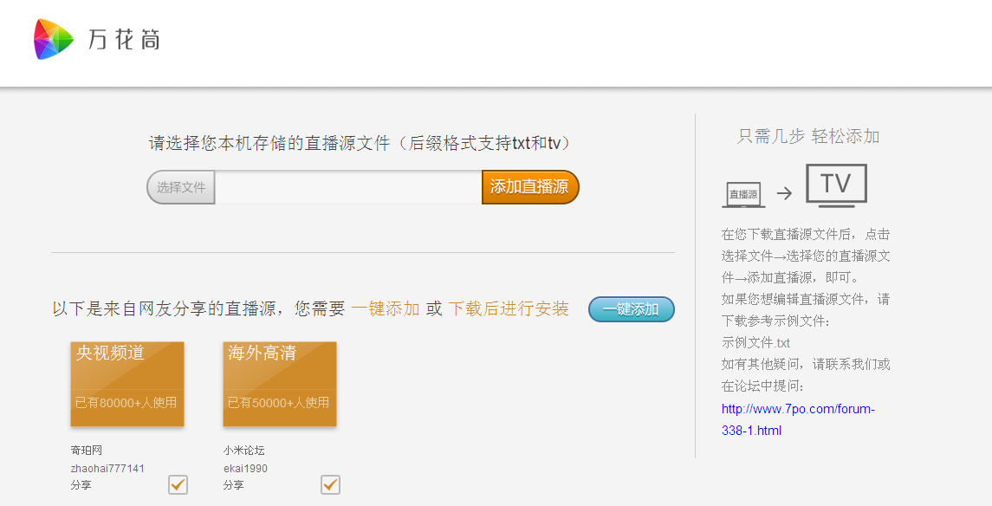Click the 已有50000+人使用 usage text
Viewport: 992px width, 506px height.
278,403
